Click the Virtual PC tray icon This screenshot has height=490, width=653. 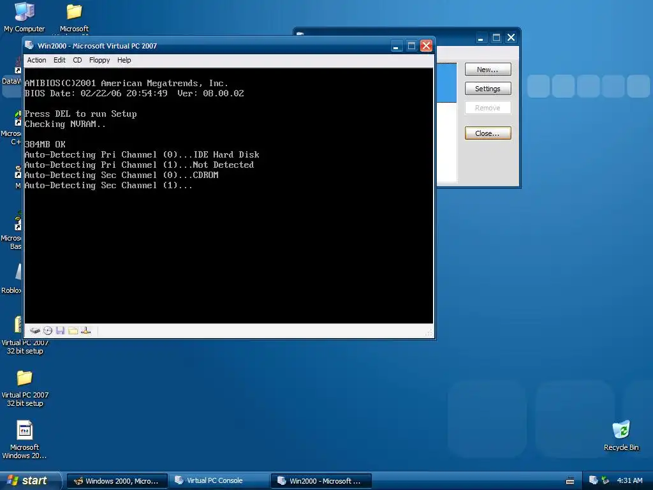594,480
